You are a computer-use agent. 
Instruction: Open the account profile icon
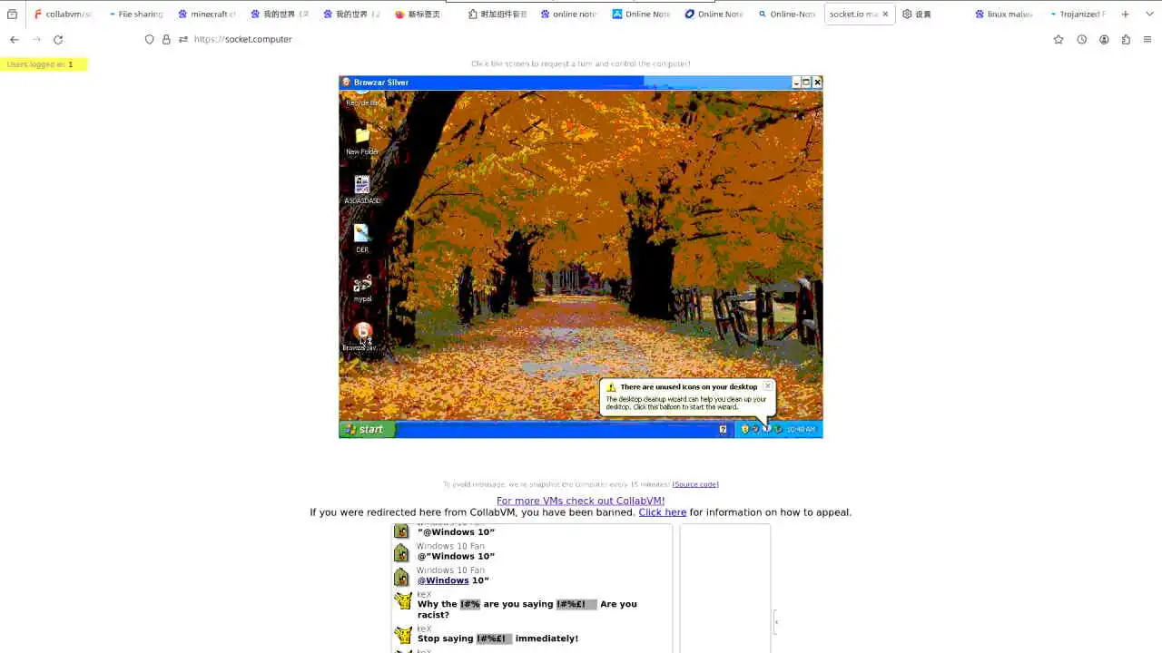[1104, 39]
